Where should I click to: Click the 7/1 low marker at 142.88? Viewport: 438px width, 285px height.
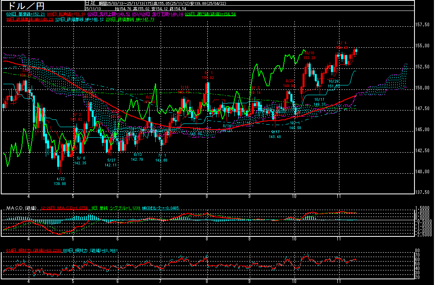pos(161,157)
